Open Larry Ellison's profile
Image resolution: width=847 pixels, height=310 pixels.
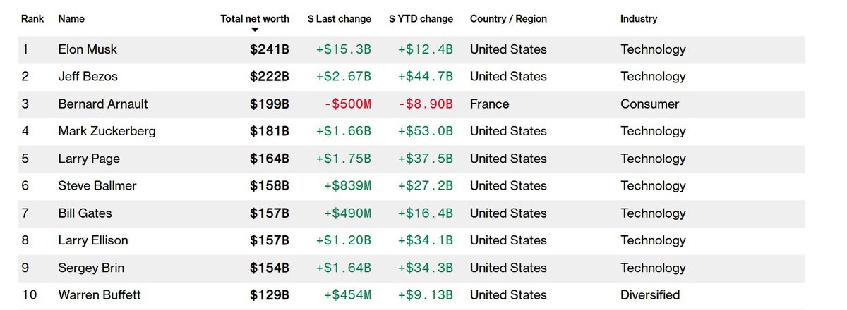93,241
